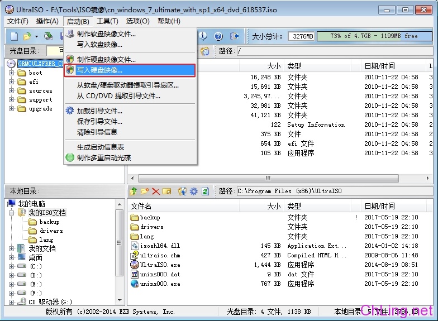Open the 选项(O) menu
The height and width of the screenshot is (321, 438).
pyautogui.click(x=137, y=21)
